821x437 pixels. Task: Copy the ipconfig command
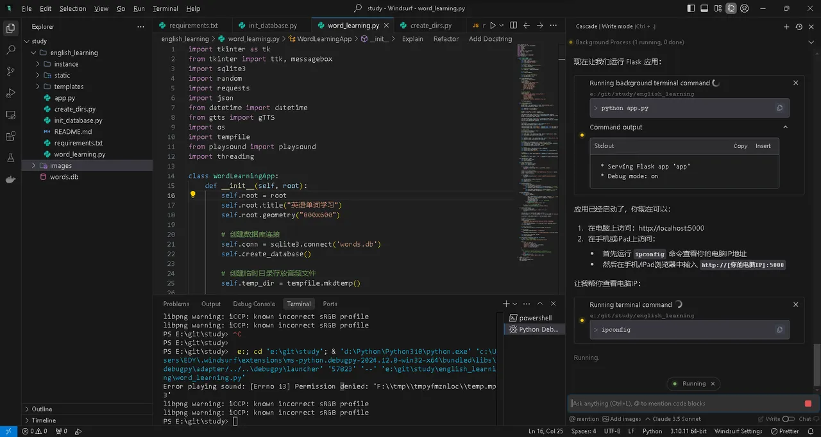pos(780,329)
